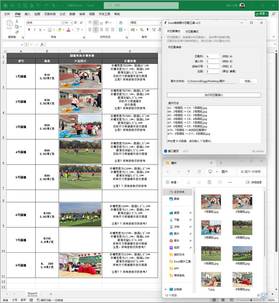Switch to the 行匹配模式 tab
The image size is (279, 303).
click(x=192, y=31)
